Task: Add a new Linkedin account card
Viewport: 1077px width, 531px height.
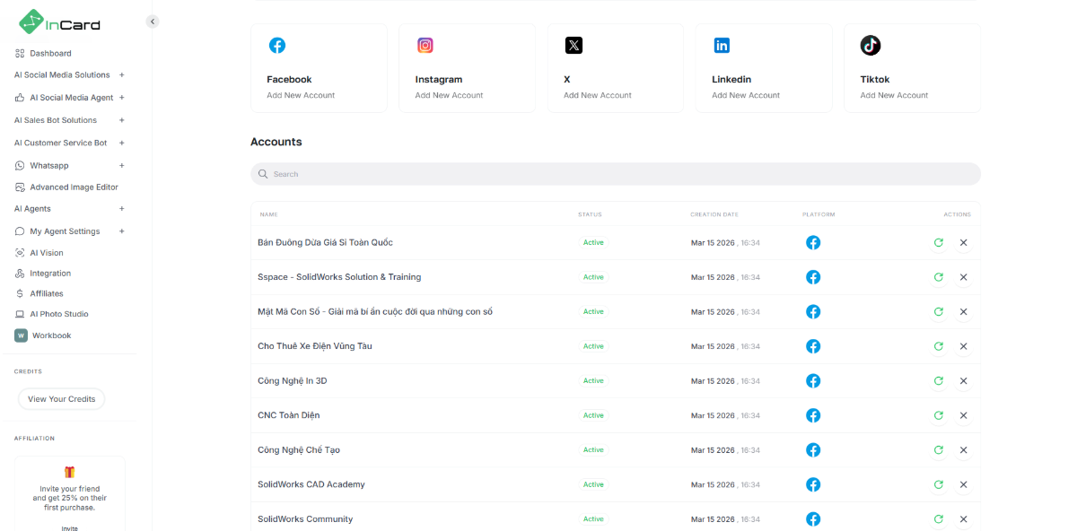Action: pos(764,68)
